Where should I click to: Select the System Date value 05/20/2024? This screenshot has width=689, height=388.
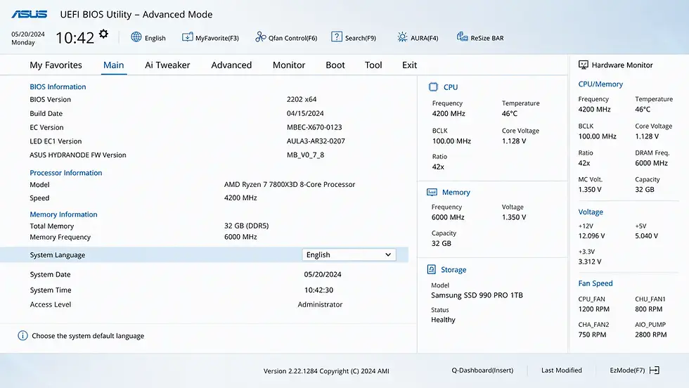pos(323,274)
